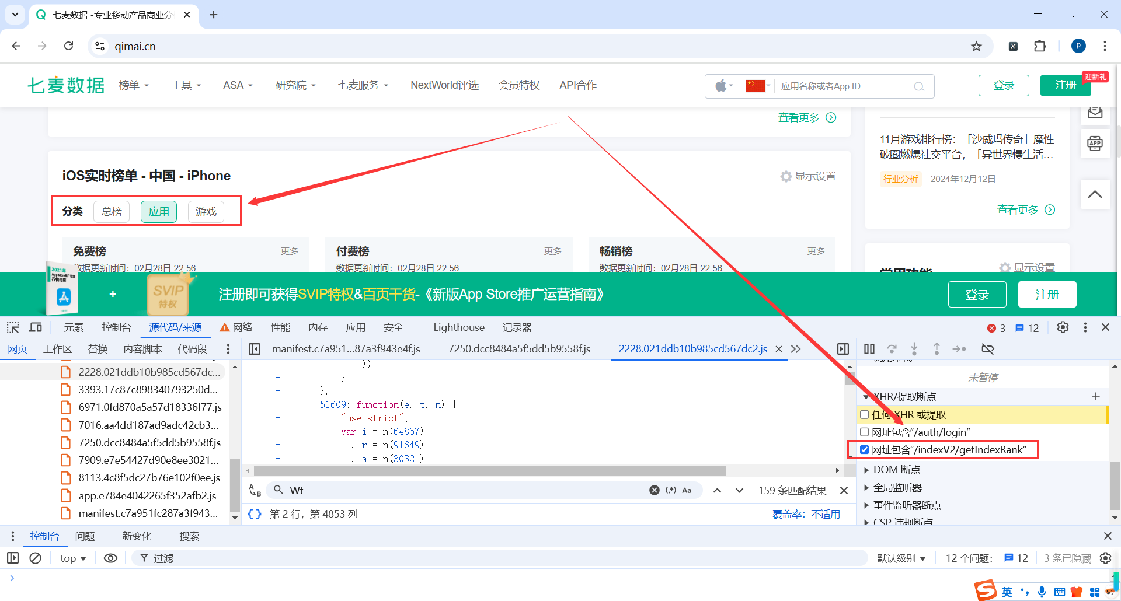Toggle the device toolbar
1121x601 pixels.
(x=36, y=327)
